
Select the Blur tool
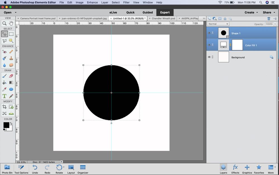[4, 65]
